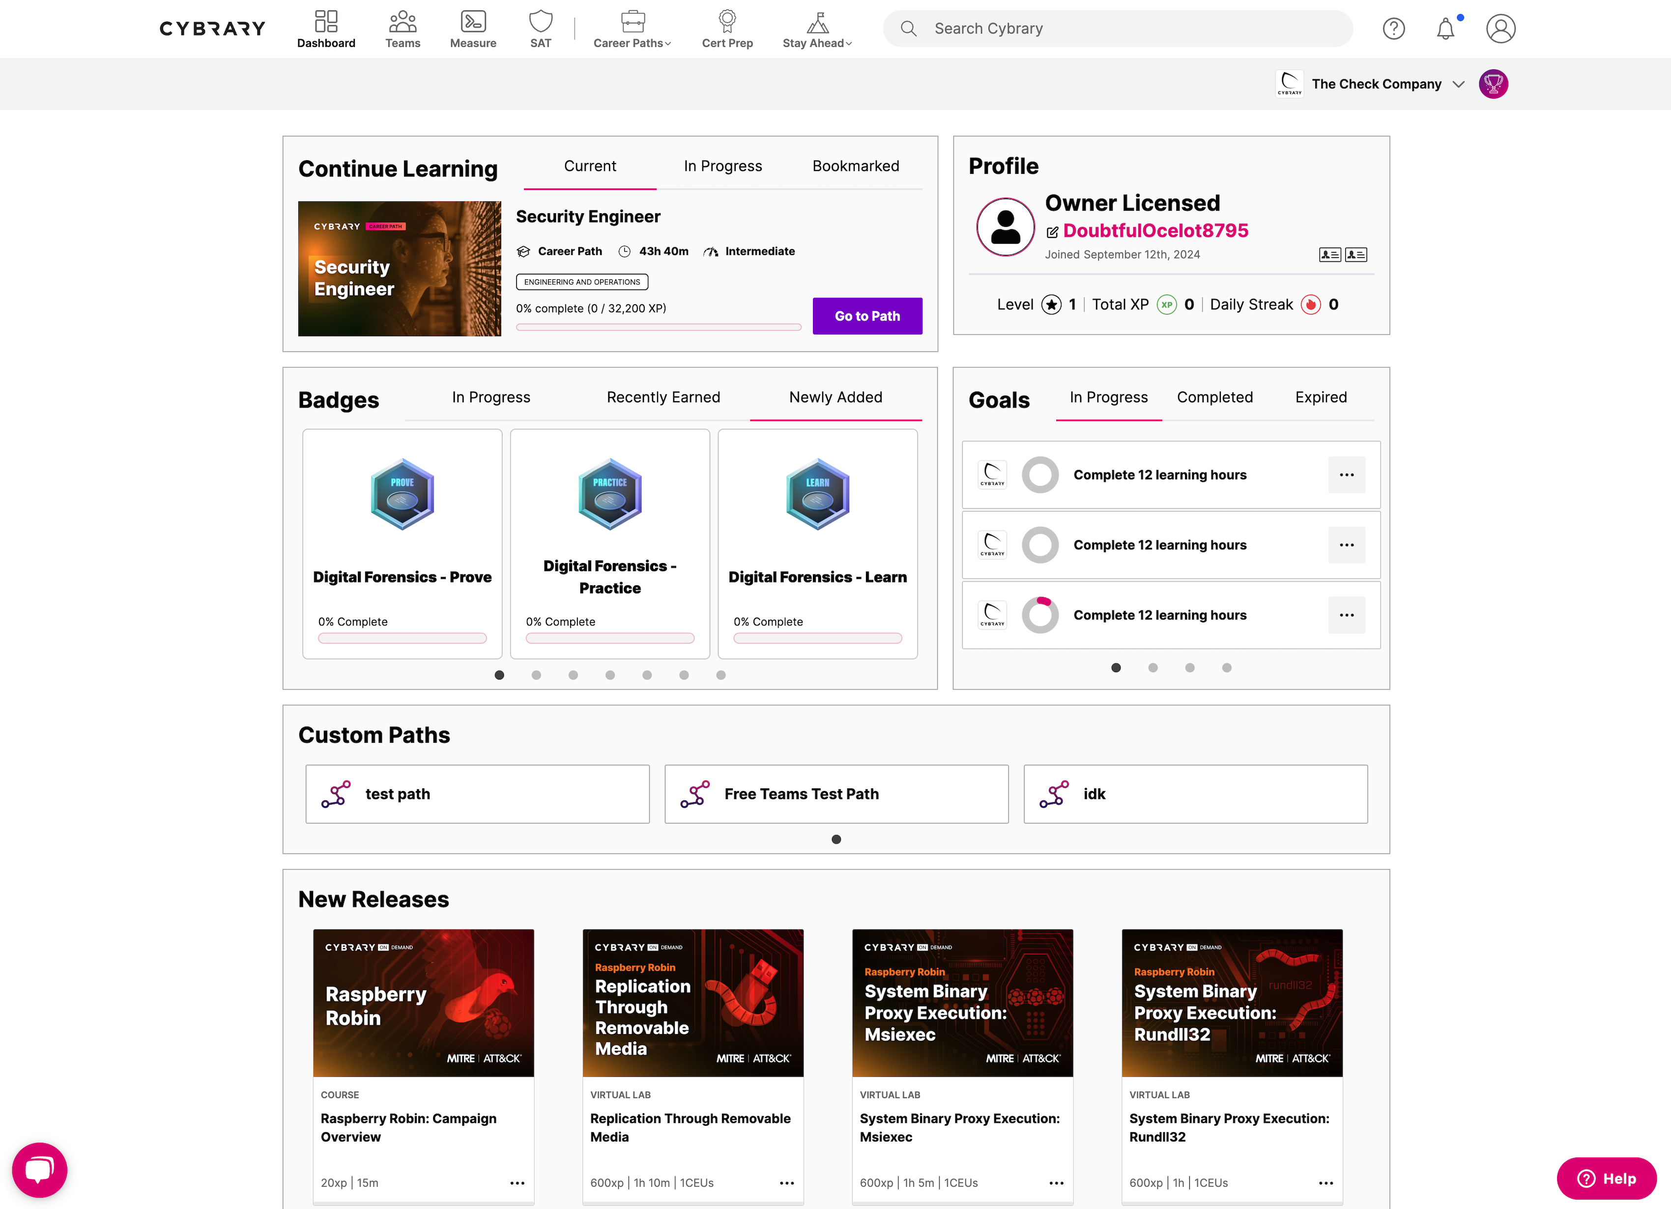The width and height of the screenshot is (1671, 1209).
Task: Open System Binary Proxy Execution: Rundll32 thumbnail
Action: [1232, 1003]
